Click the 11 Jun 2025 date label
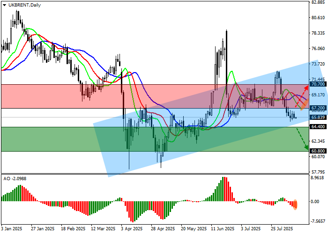Image resolution: width=328 pixels, height=234 pixels. 222,229
